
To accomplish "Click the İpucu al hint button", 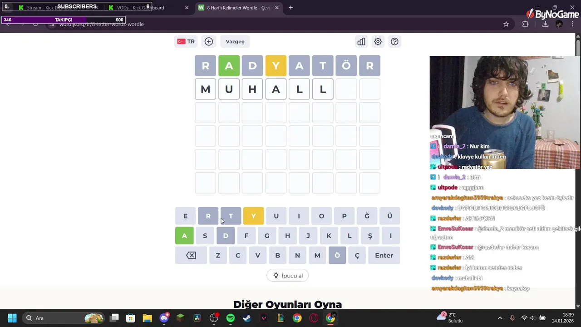I will coord(287,276).
